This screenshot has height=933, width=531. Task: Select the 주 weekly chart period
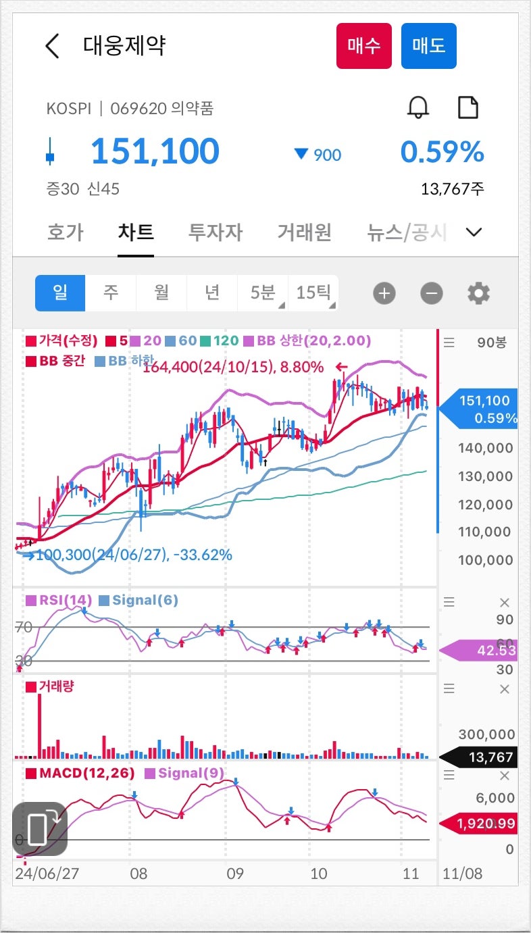coord(111,293)
